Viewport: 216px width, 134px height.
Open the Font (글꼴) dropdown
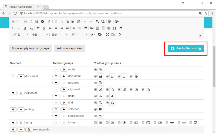[x=59, y=35]
